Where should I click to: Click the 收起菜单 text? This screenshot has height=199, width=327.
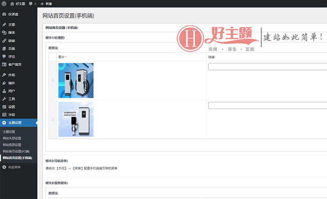[x=14, y=167]
